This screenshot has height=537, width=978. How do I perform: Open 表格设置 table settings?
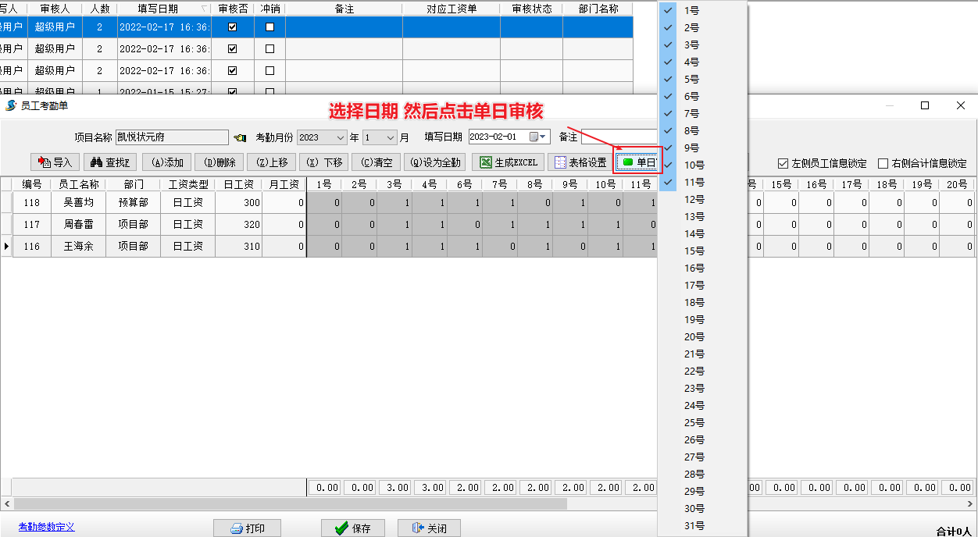(x=580, y=162)
